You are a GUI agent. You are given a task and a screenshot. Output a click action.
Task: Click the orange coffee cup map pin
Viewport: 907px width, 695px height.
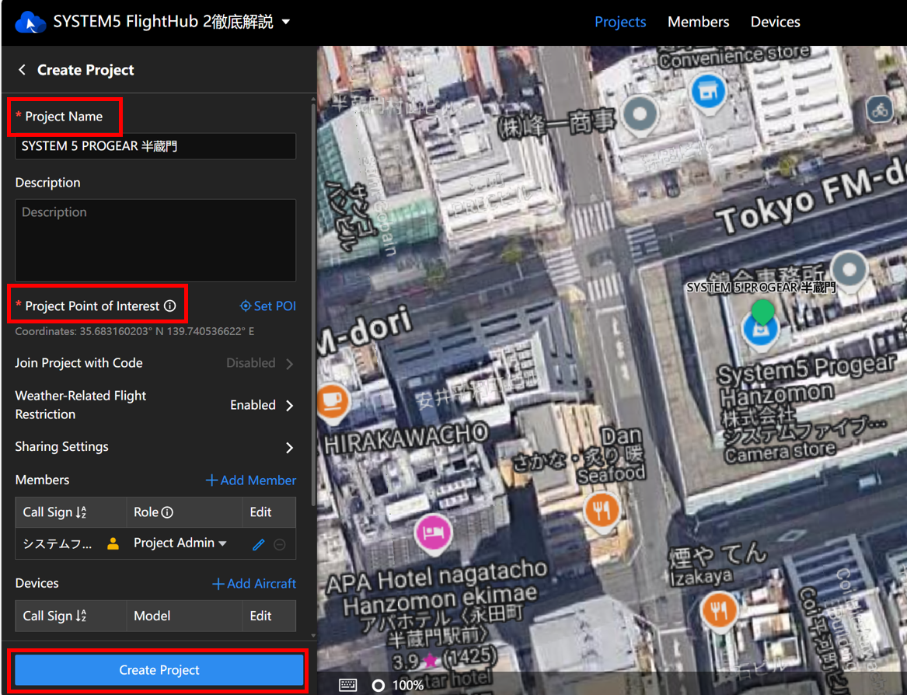click(x=331, y=402)
